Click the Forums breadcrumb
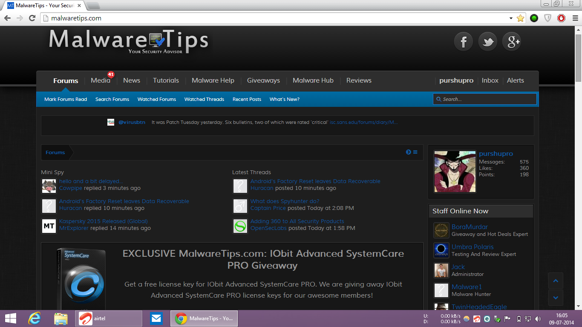 click(55, 152)
